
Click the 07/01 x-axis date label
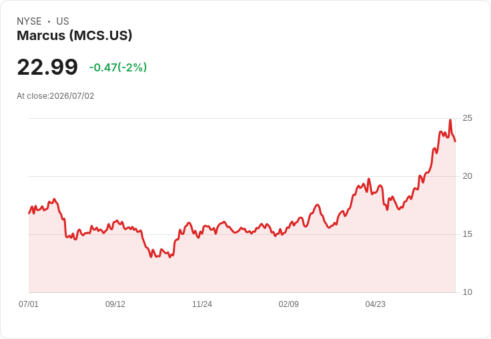[29, 304]
